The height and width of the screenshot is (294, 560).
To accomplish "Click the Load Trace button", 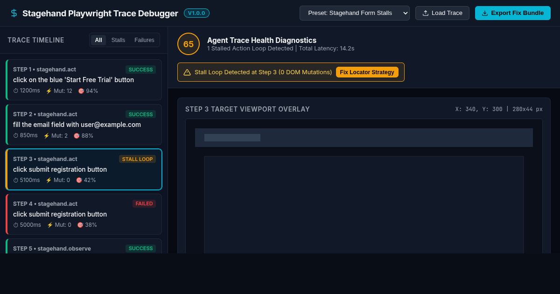I will (x=442, y=13).
